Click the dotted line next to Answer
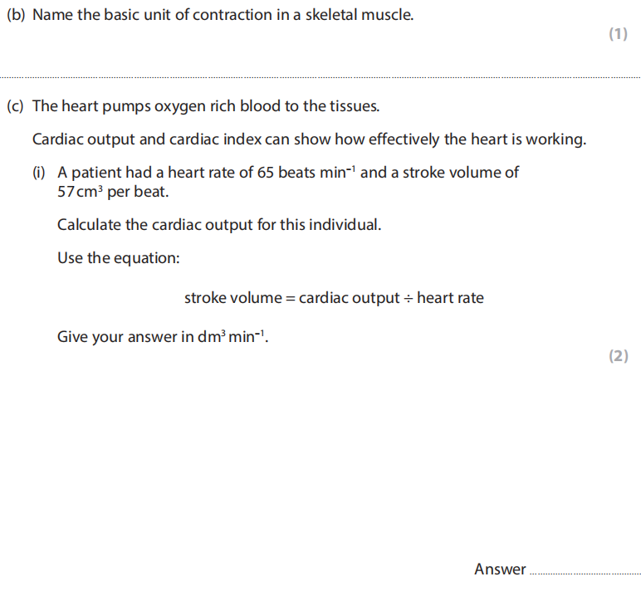This screenshot has width=641, height=601. (585, 573)
